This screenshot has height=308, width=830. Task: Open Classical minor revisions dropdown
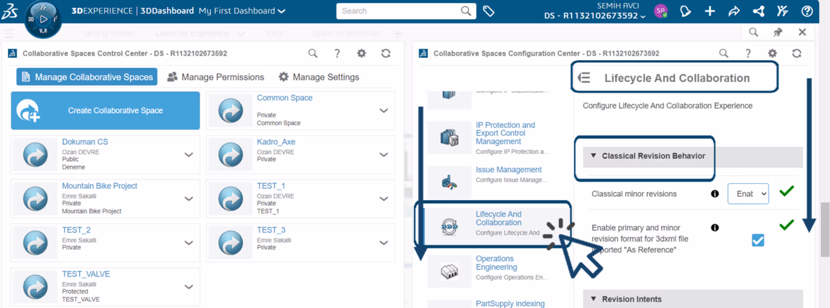pos(748,194)
